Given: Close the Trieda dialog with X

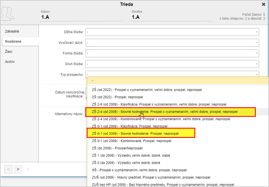Looking at the screenshot, I should (x=263, y=4).
